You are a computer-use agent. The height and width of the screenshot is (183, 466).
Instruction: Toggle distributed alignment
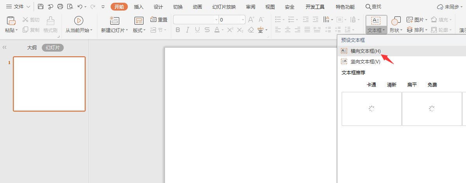tap(317, 30)
